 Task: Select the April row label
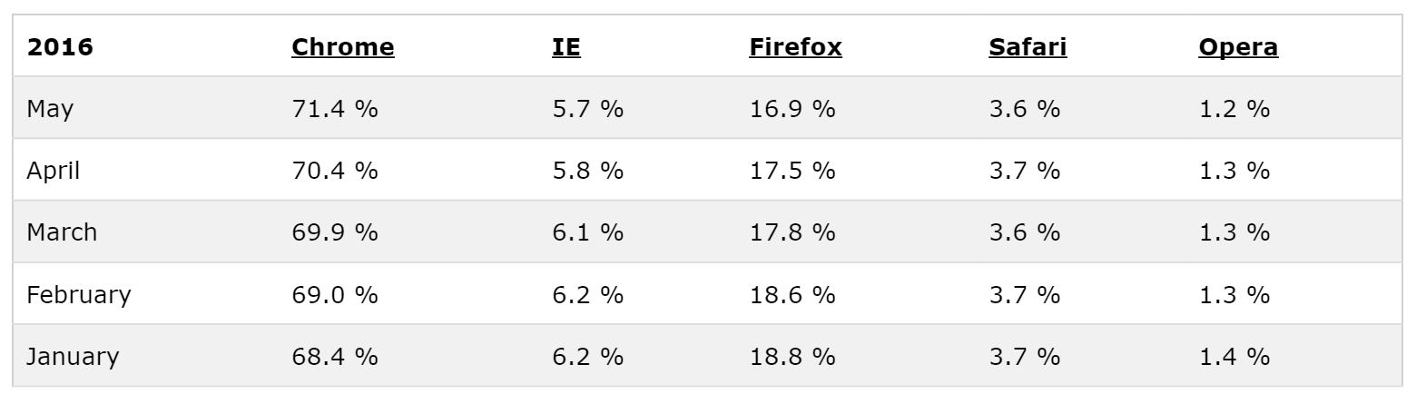(54, 171)
